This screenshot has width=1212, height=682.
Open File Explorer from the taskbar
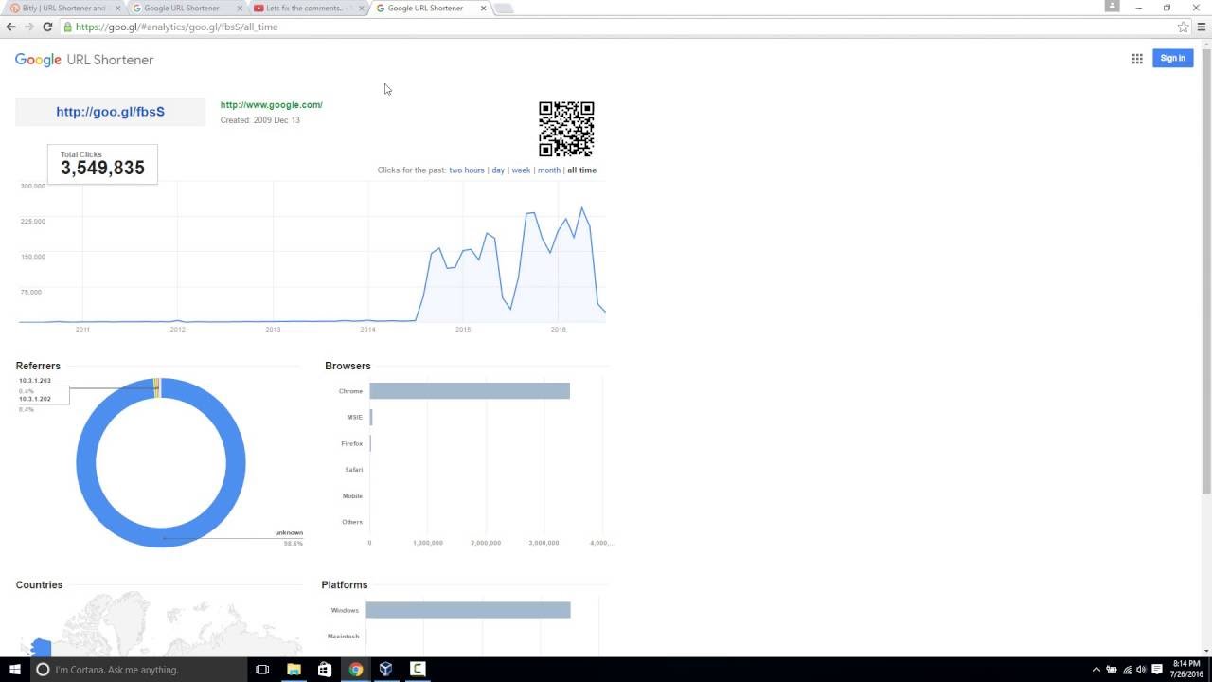294,669
